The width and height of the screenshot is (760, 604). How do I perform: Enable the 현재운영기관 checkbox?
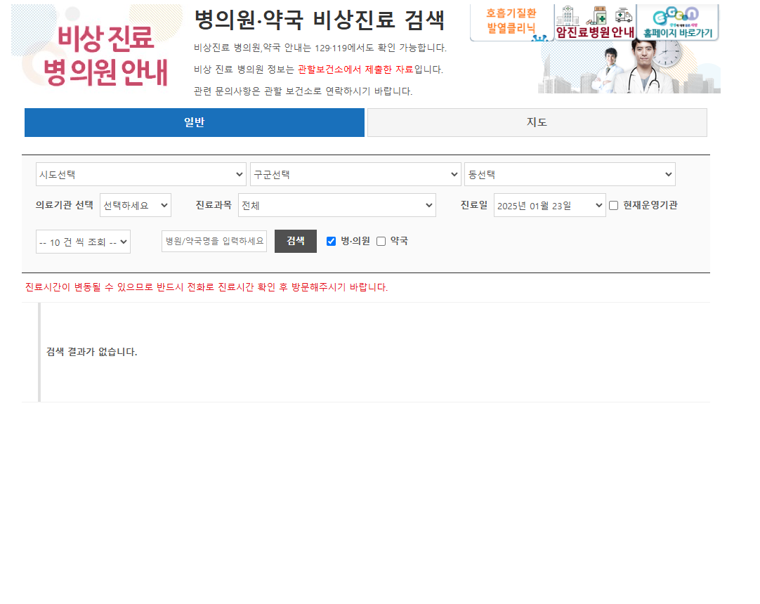[614, 206]
